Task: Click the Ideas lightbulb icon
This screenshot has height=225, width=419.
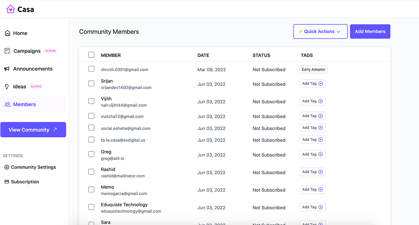Action: (7, 87)
